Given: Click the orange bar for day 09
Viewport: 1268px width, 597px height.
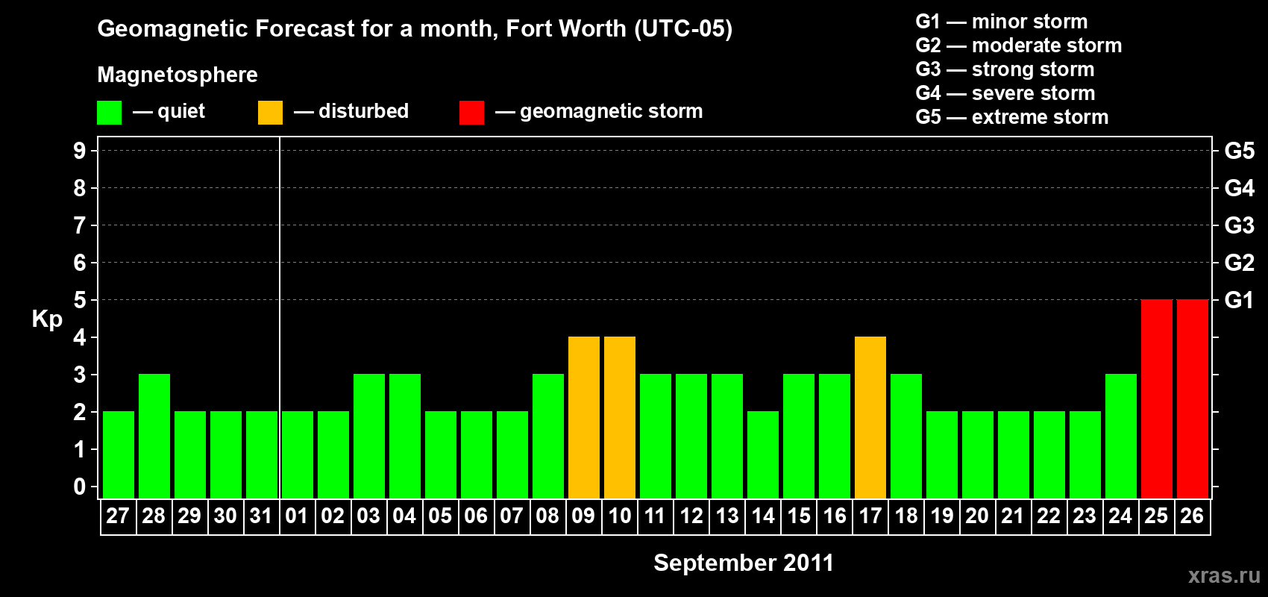Looking at the screenshot, I should [583, 417].
